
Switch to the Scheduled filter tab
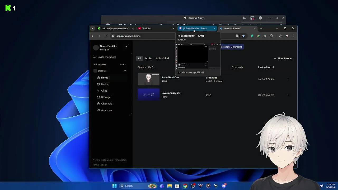pos(162,58)
